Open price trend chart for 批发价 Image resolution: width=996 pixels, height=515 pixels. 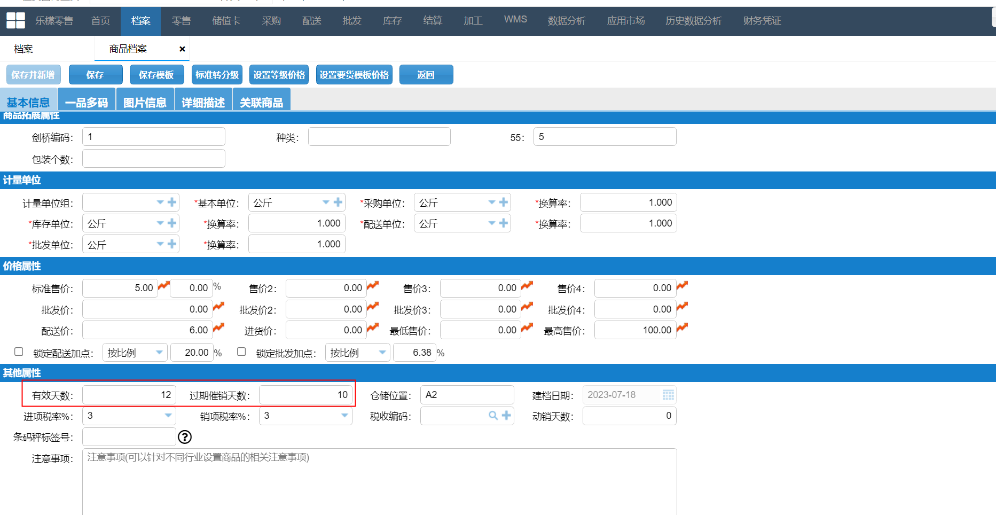coord(218,307)
